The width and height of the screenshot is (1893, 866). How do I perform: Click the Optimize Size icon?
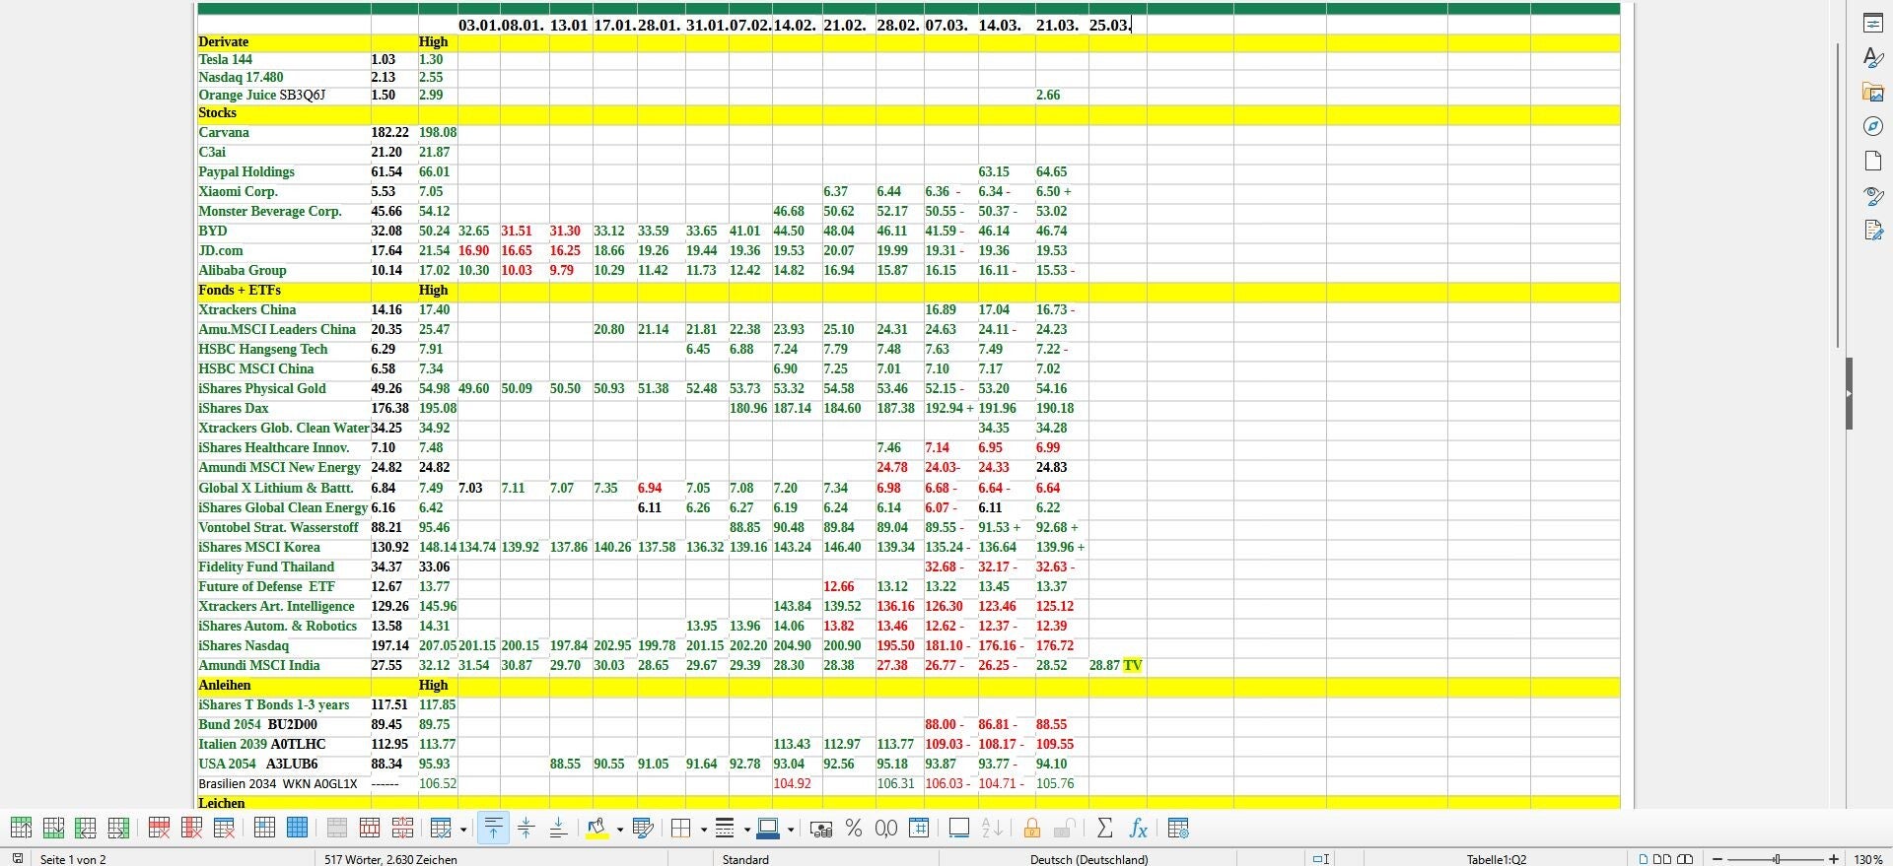441,829
